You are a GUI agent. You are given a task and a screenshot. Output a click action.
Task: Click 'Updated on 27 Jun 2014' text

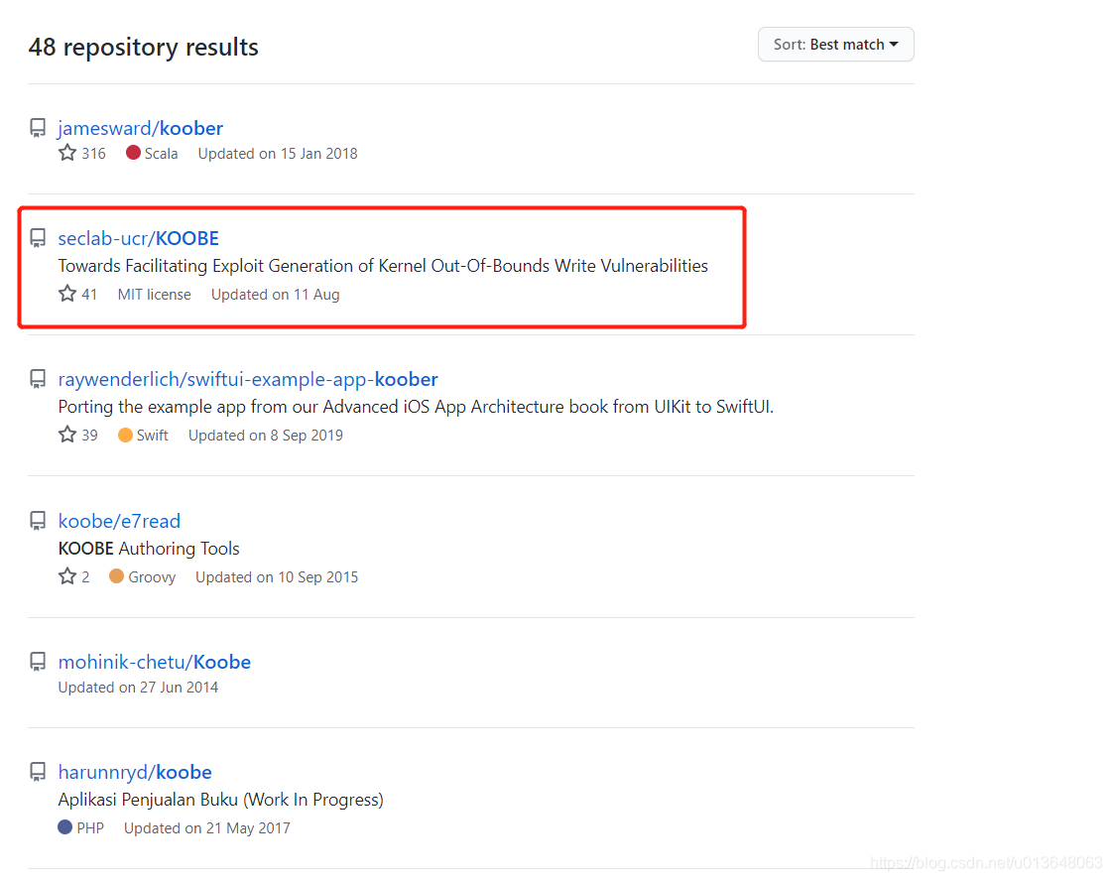click(x=138, y=688)
